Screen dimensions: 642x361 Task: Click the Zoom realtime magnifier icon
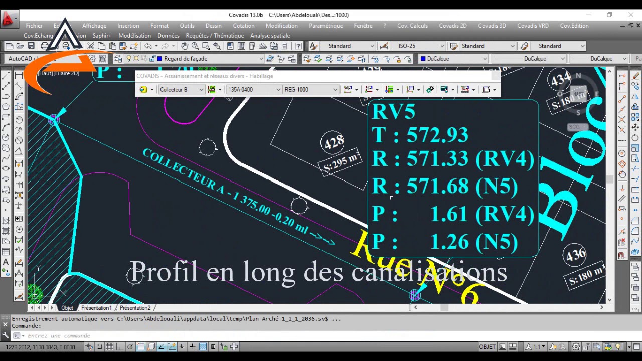click(195, 46)
